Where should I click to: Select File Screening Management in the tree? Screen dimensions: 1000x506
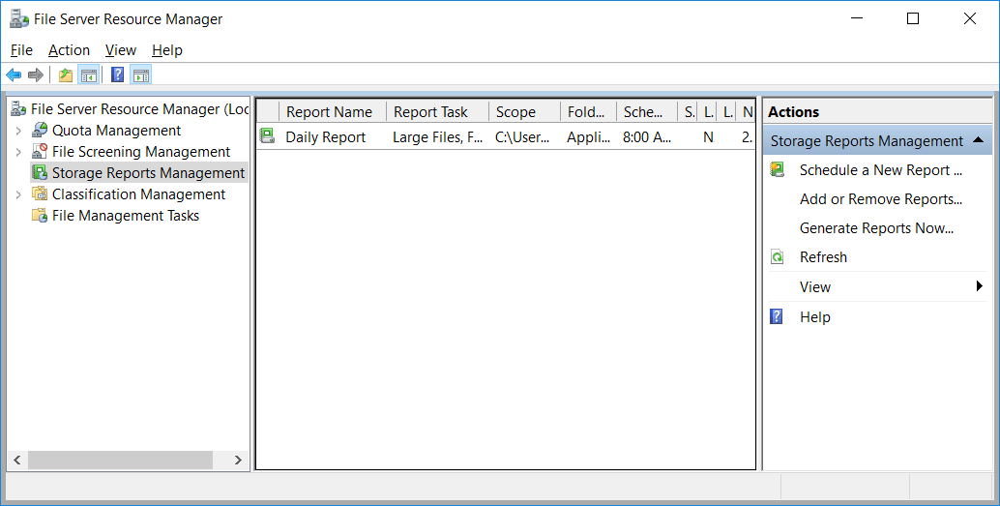(x=141, y=152)
